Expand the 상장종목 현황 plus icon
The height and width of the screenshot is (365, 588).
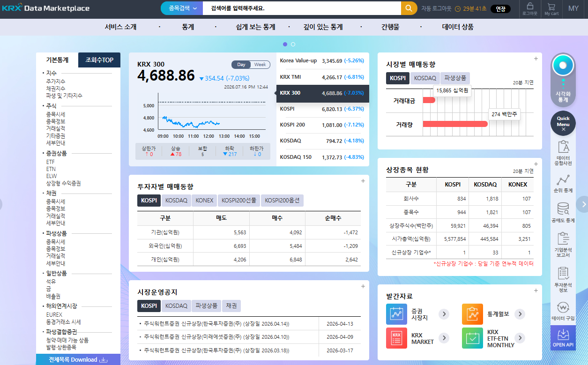[536, 164]
